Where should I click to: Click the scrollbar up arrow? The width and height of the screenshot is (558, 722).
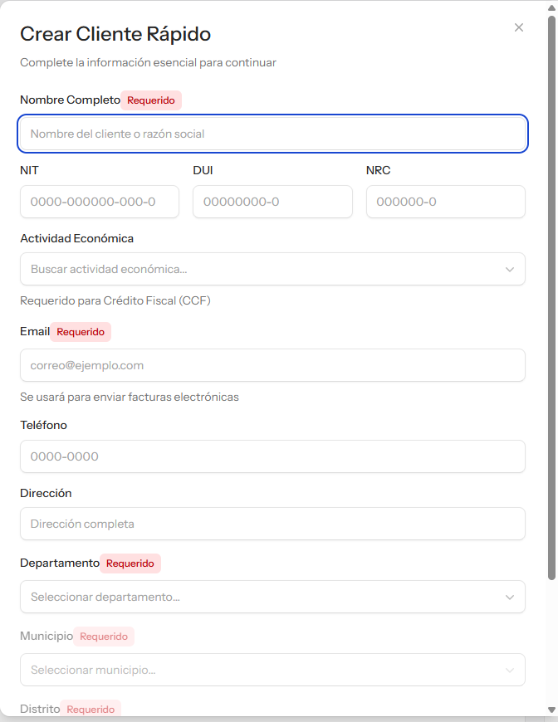(551, 7)
